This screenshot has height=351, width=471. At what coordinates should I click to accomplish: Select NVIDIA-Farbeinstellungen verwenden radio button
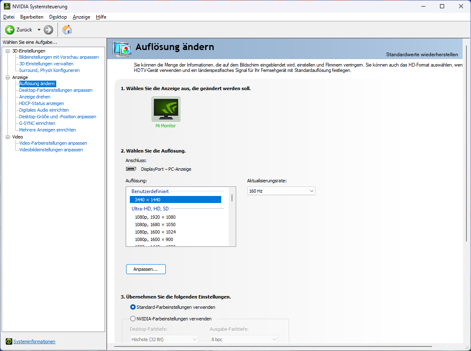point(133,319)
